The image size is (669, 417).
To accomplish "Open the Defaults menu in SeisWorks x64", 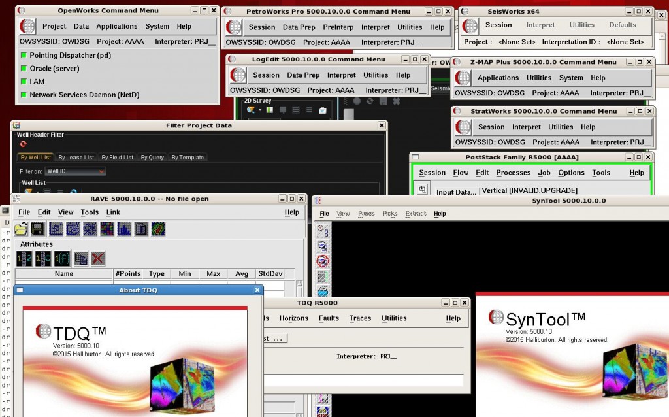I will [x=623, y=25].
